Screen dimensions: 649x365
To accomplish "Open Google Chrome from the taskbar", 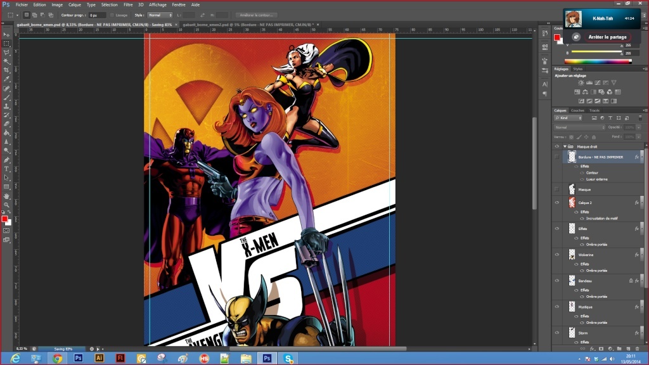I will pos(57,359).
